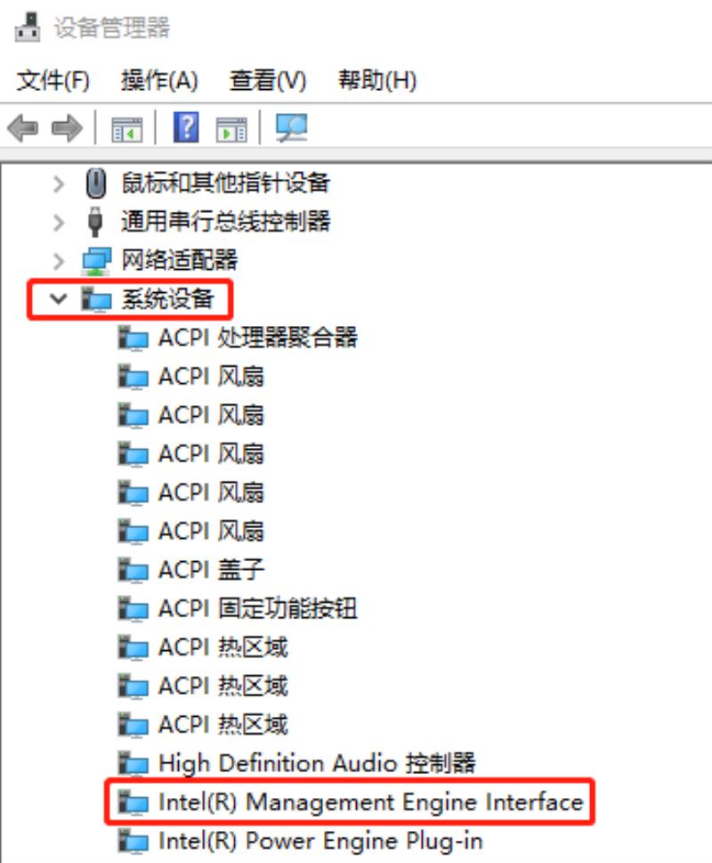Click the show/hide action pane icon
Image resolution: width=712 pixels, height=863 pixels.
click(x=231, y=129)
